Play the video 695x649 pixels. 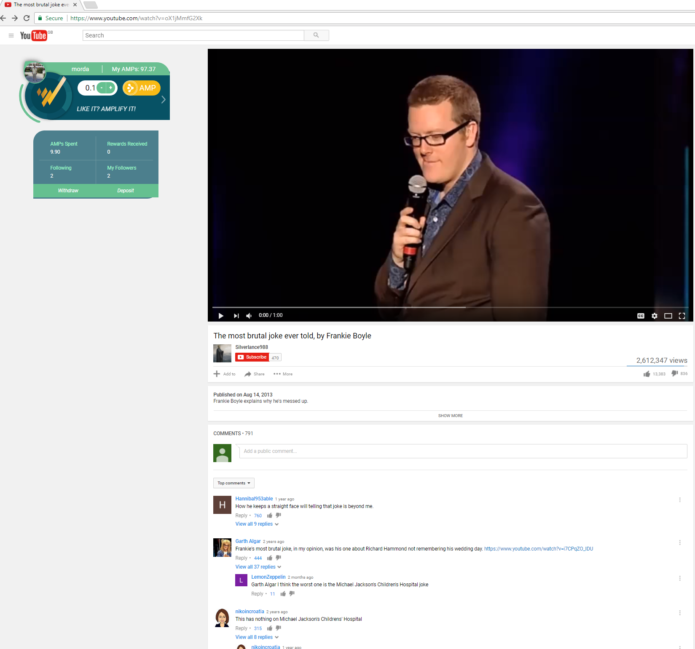(x=221, y=316)
